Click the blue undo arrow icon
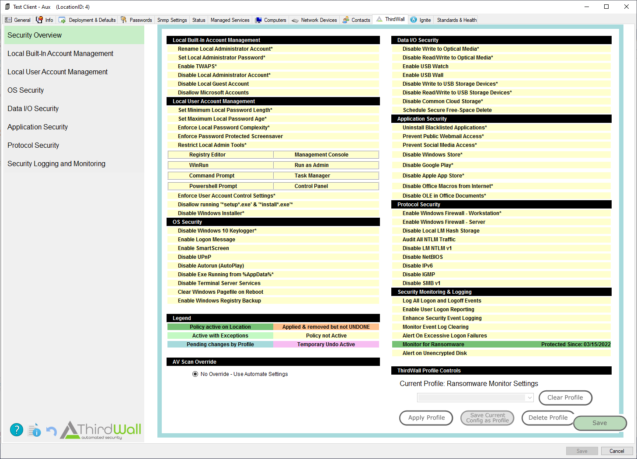637x459 pixels. pyautogui.click(x=51, y=431)
